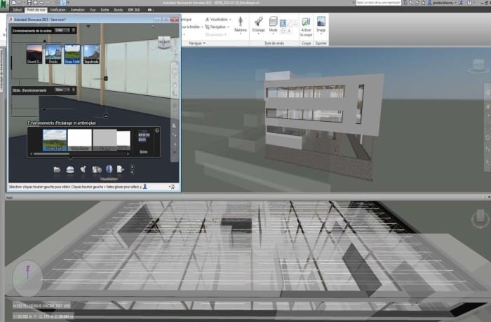The image size is (491, 322).
Task: Click the top tool on the Showcase navigation bar
Action: pos(175,71)
